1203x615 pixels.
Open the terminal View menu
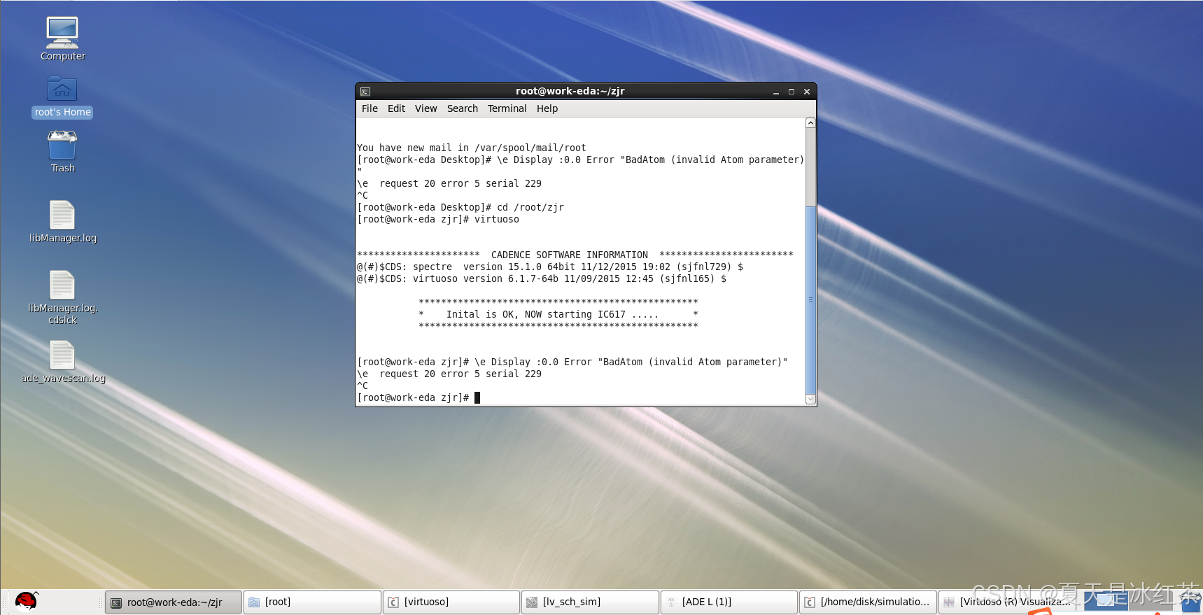tap(425, 108)
